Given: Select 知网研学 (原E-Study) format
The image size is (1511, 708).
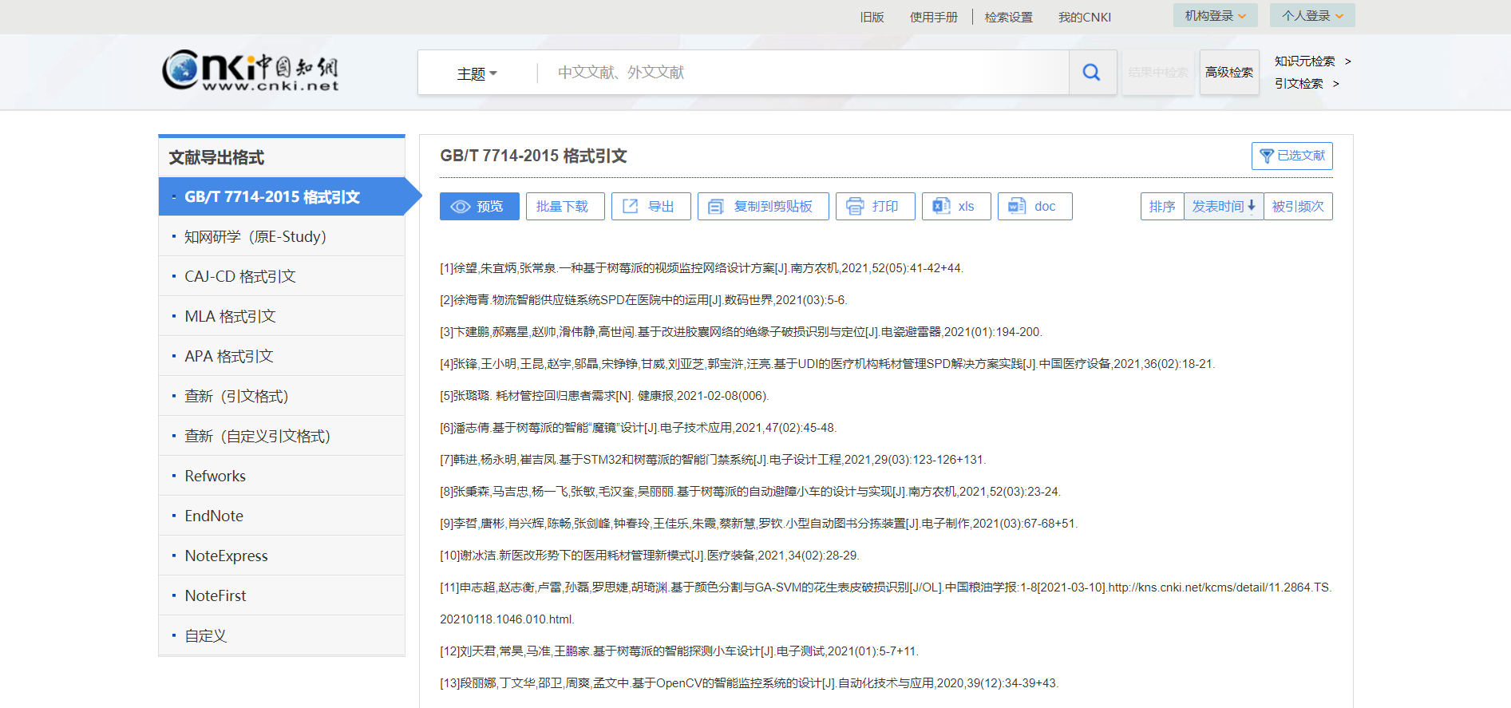Looking at the screenshot, I should click(282, 236).
